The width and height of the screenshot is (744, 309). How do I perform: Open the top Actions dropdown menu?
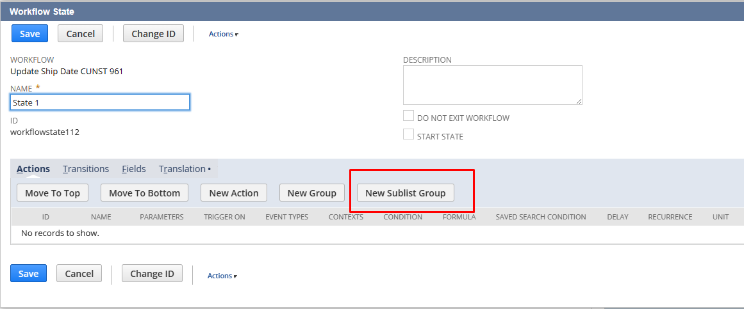click(222, 35)
